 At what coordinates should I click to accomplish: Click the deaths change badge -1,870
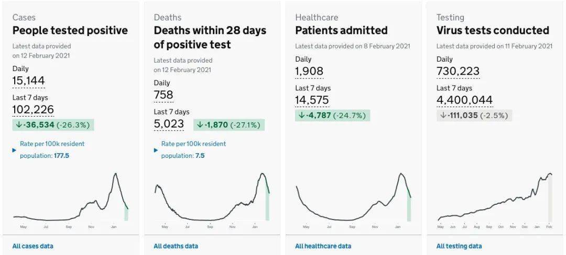pyautogui.click(x=229, y=125)
